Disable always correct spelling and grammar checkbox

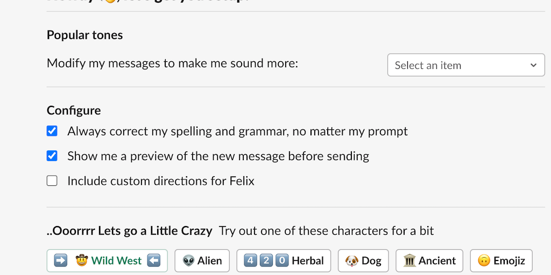pos(52,131)
